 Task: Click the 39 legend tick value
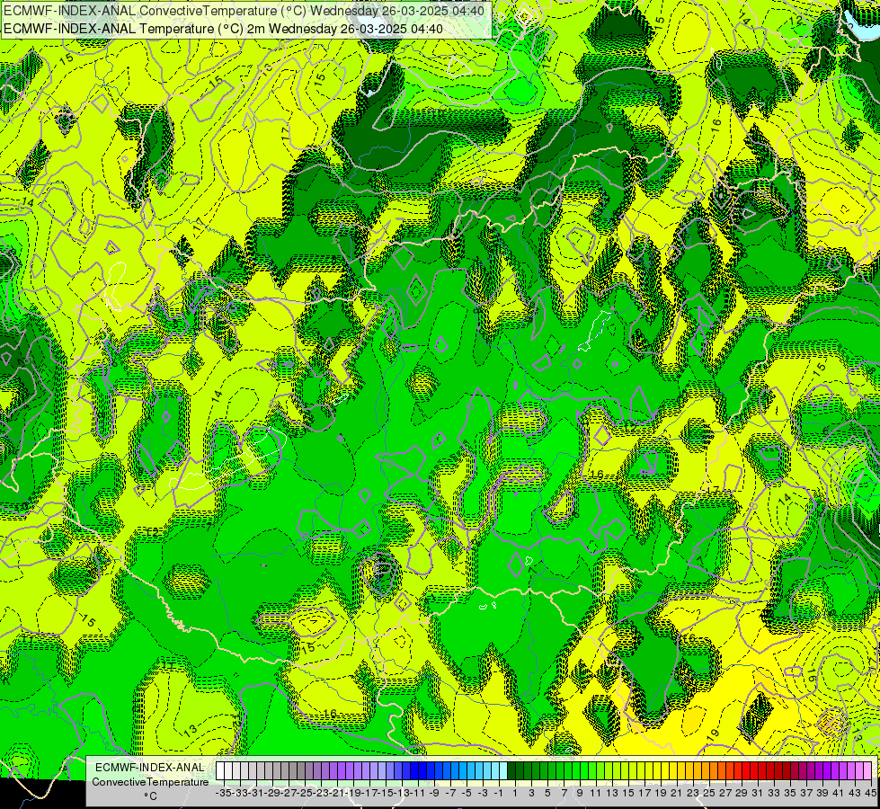point(822,793)
